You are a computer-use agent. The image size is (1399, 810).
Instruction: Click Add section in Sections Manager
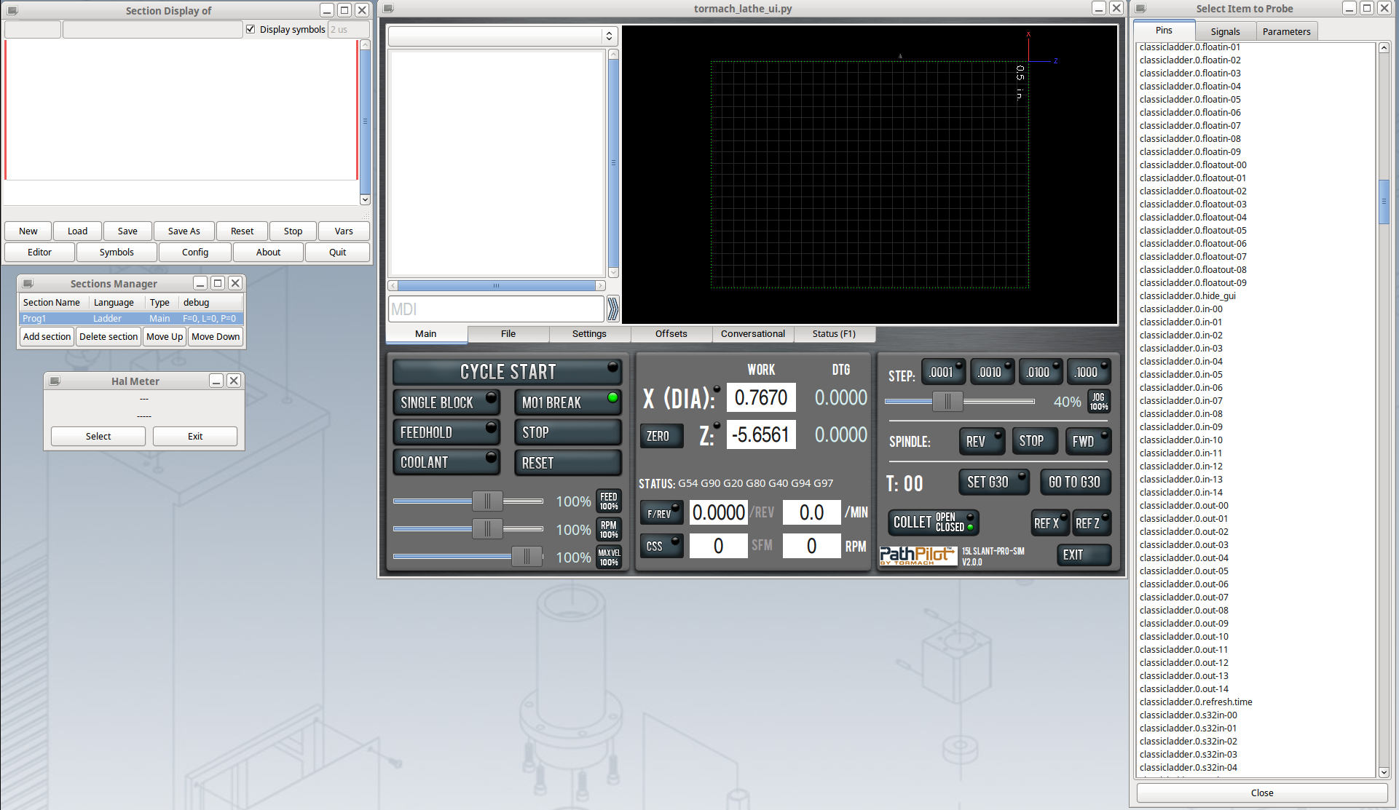[x=47, y=336]
